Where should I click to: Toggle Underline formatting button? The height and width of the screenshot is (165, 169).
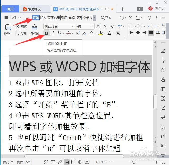click(60, 33)
